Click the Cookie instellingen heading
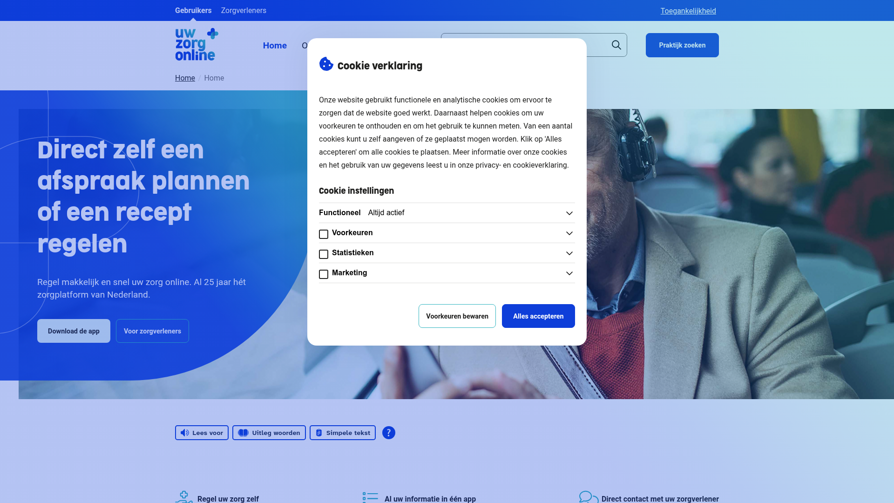 [356, 190]
